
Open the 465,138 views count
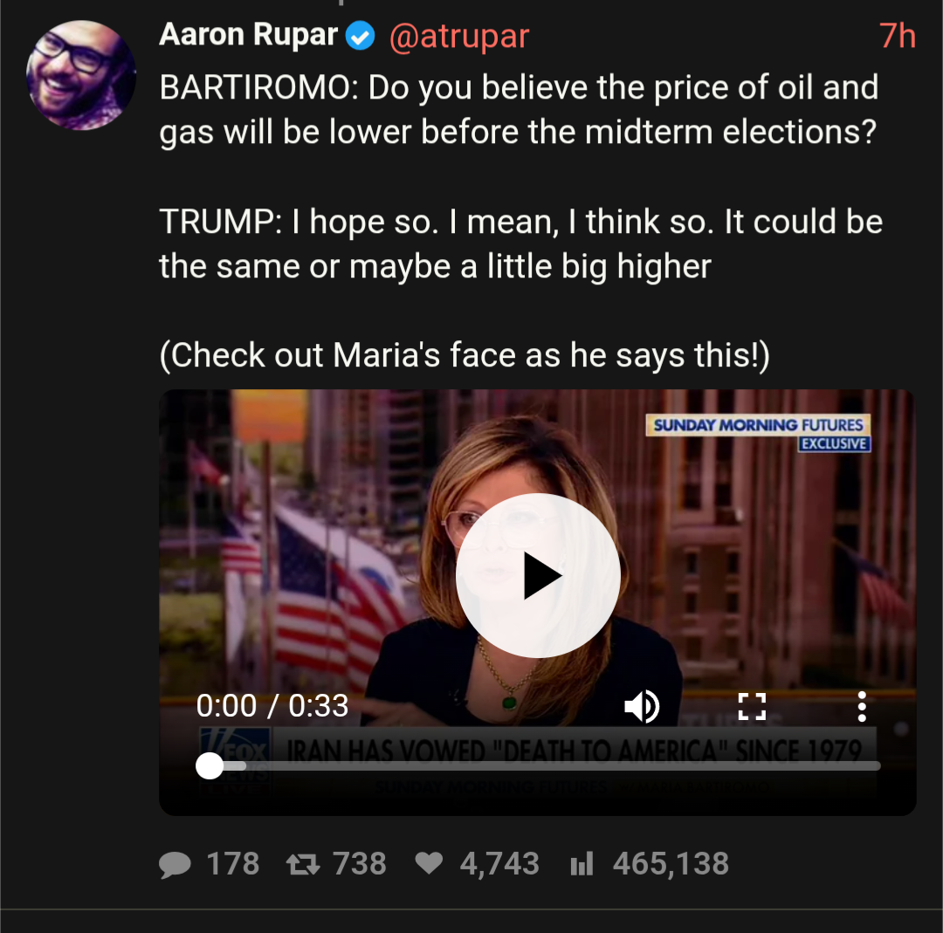click(671, 864)
